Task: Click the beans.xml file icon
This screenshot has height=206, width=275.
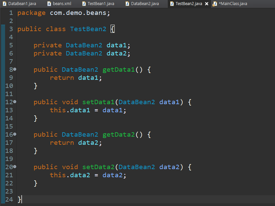Action: point(49,4)
